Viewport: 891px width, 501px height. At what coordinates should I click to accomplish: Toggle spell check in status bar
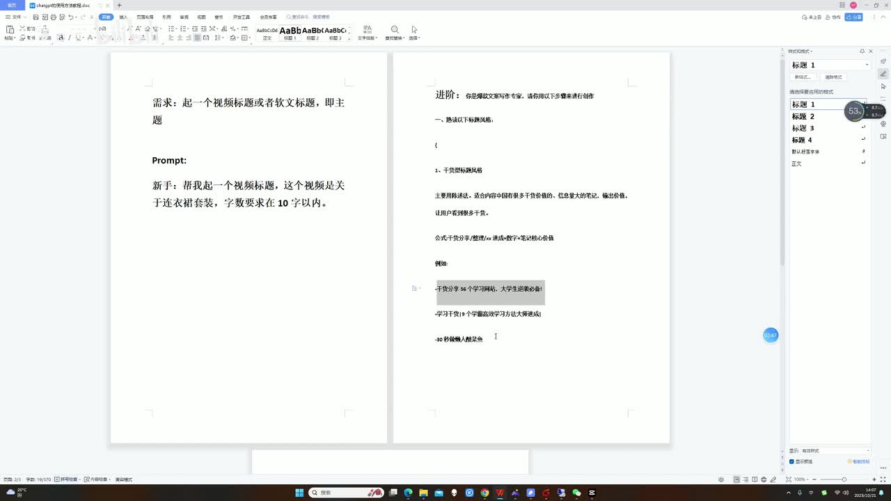point(69,479)
